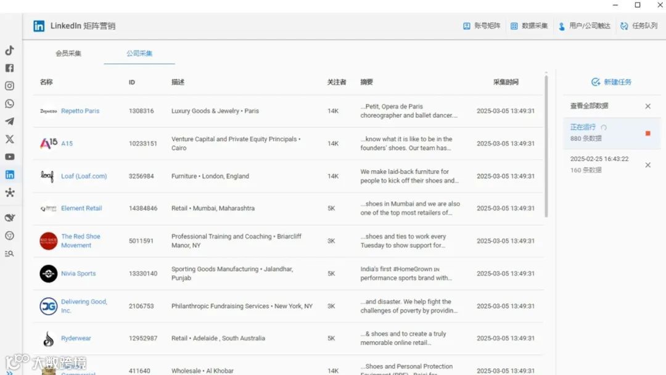Click the Delivering Good logo thumbnail

pyautogui.click(x=49, y=306)
